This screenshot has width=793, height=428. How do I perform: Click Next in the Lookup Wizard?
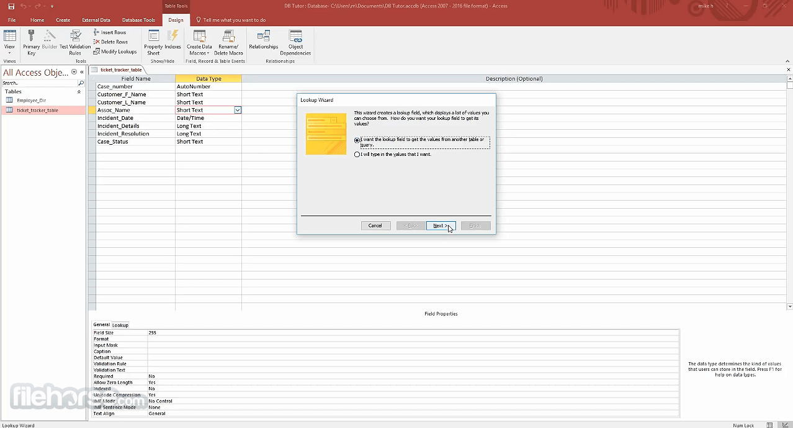[441, 225]
